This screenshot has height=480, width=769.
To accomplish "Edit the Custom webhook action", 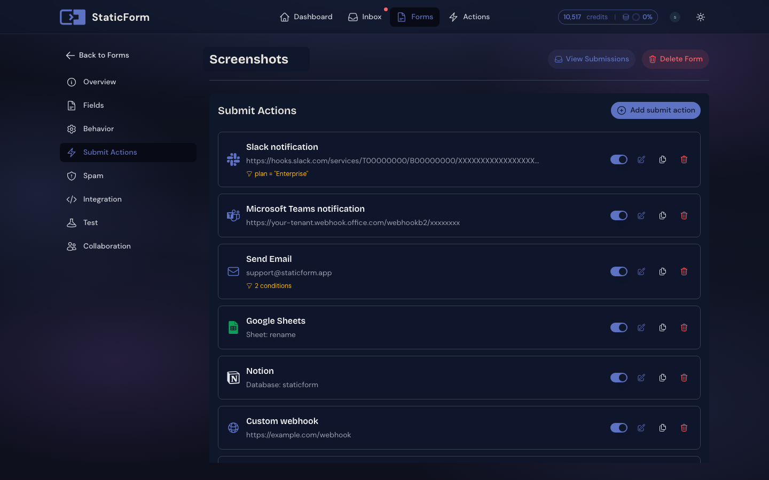I will [x=641, y=428].
